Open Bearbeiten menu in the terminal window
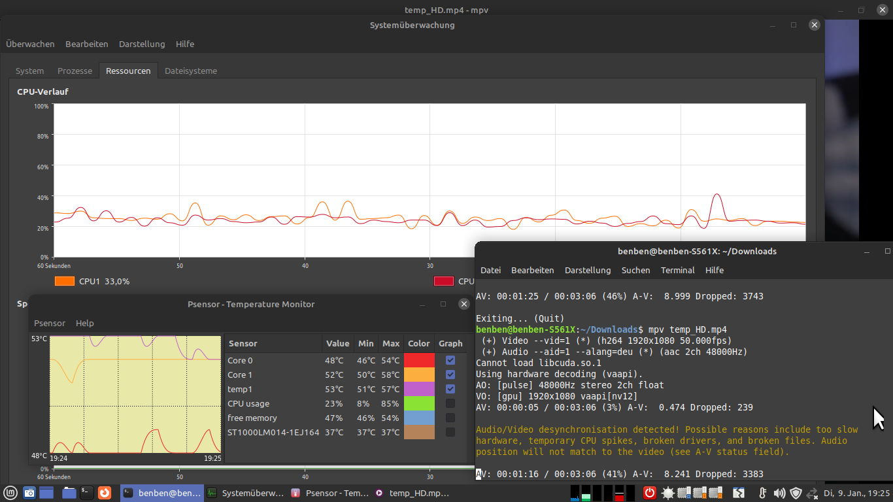Viewport: 893px width, 502px height. [x=533, y=270]
